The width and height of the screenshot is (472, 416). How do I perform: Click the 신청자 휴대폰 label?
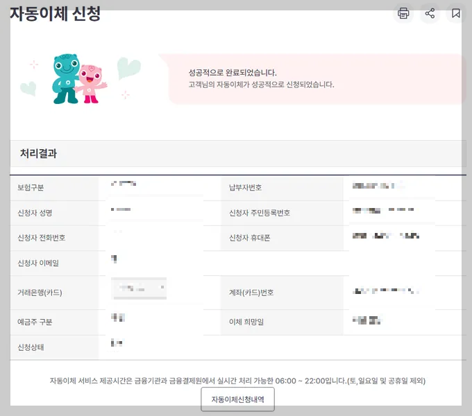(x=250, y=238)
